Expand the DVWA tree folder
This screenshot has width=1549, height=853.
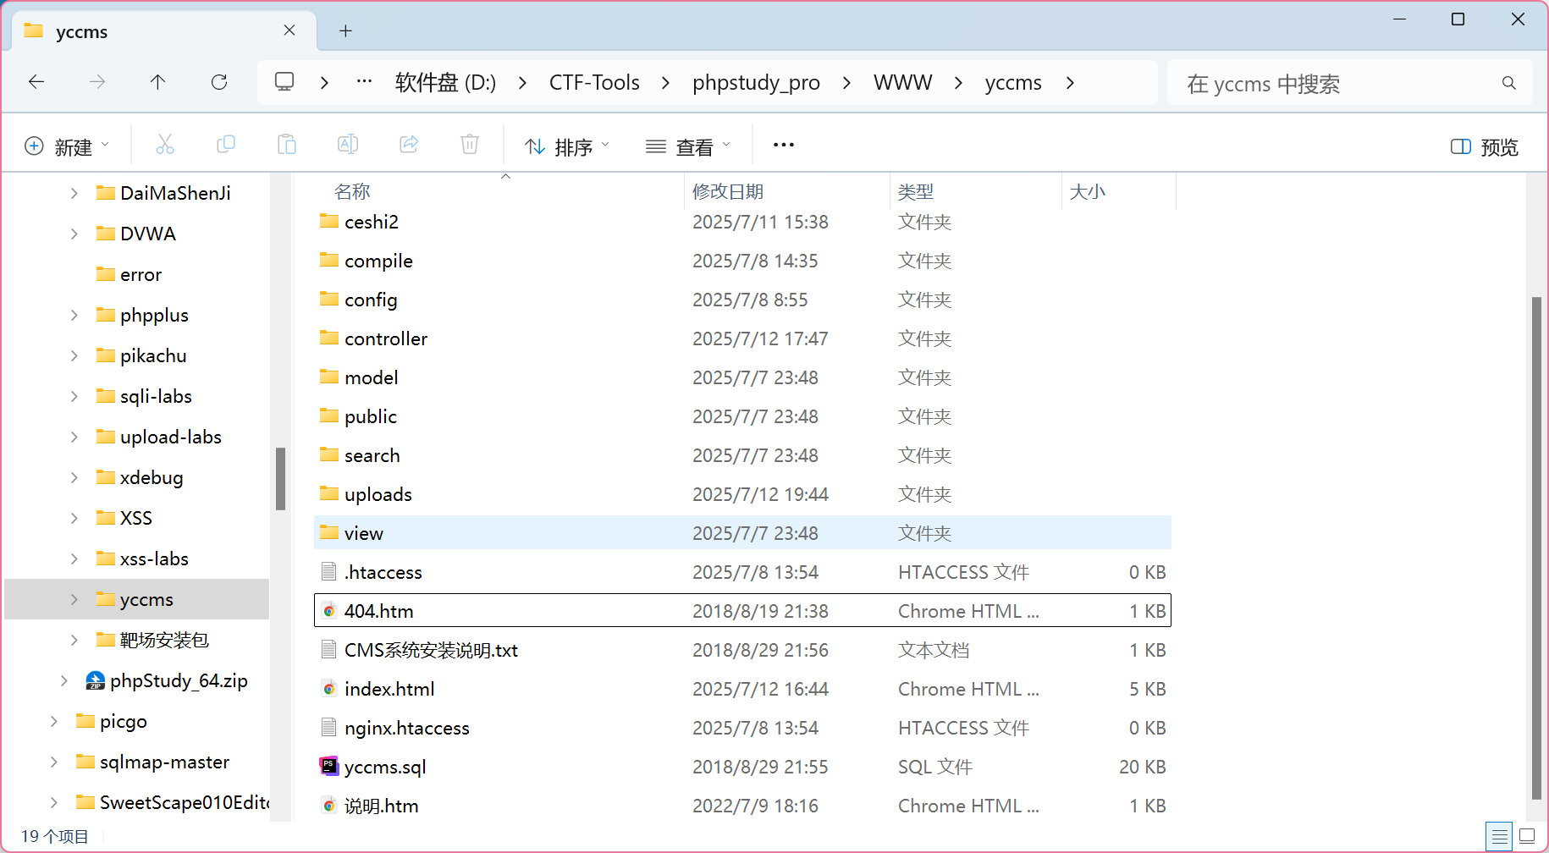[x=74, y=234]
